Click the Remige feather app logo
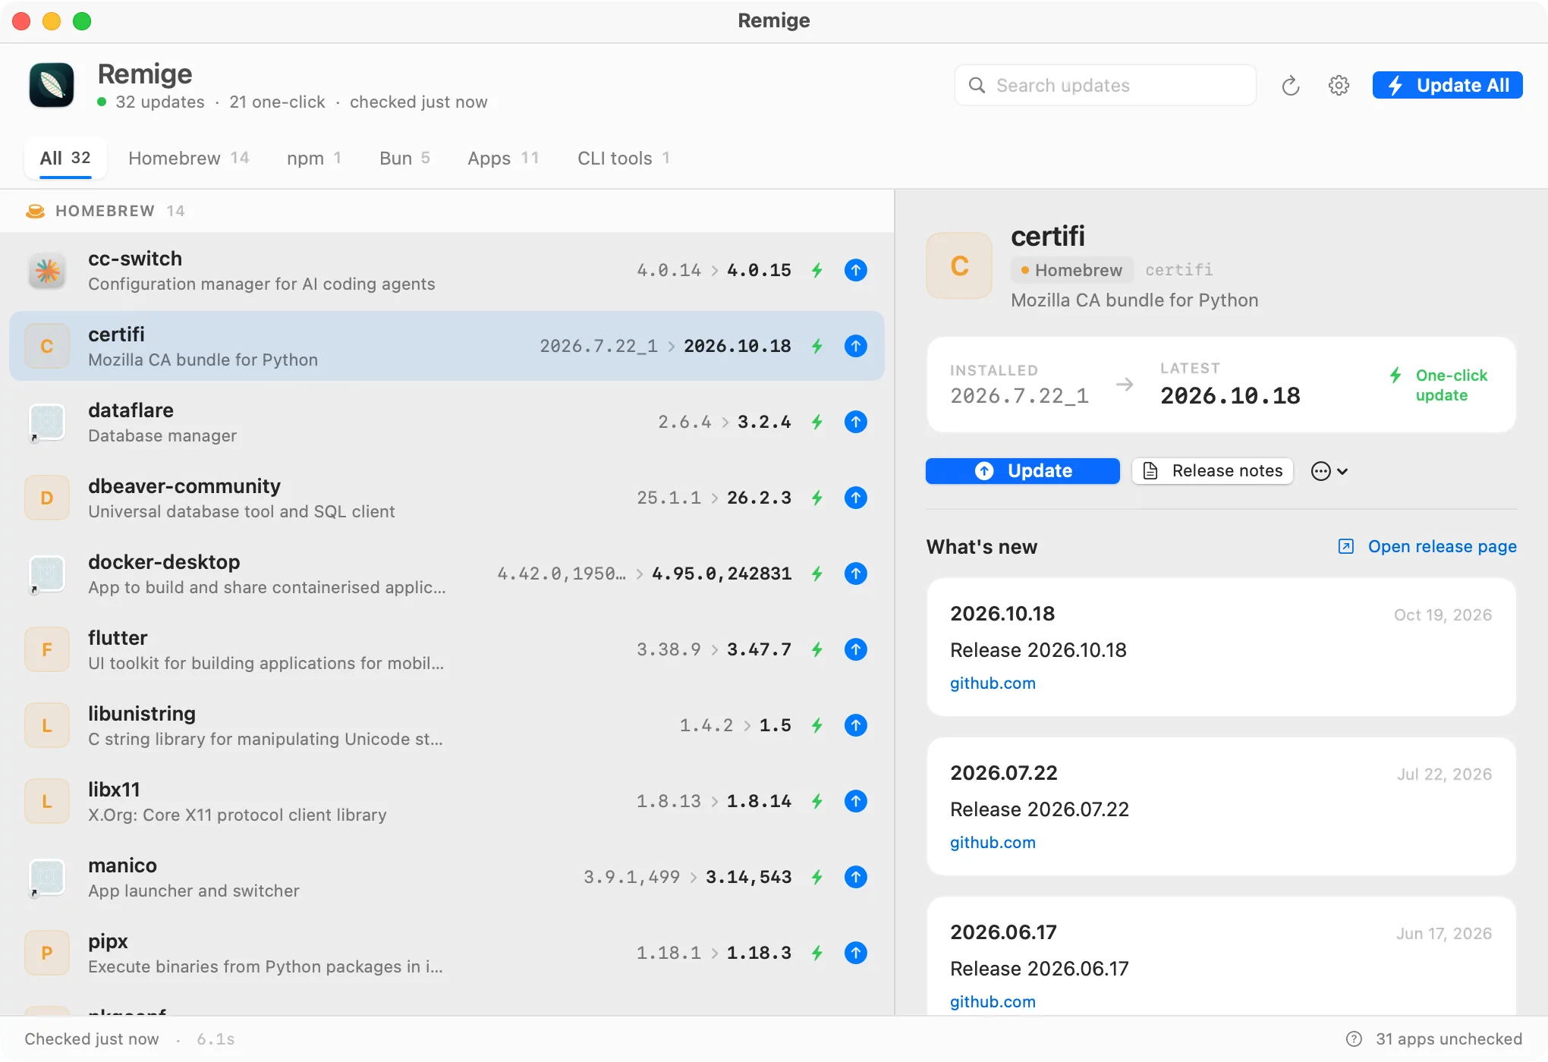 point(52,85)
